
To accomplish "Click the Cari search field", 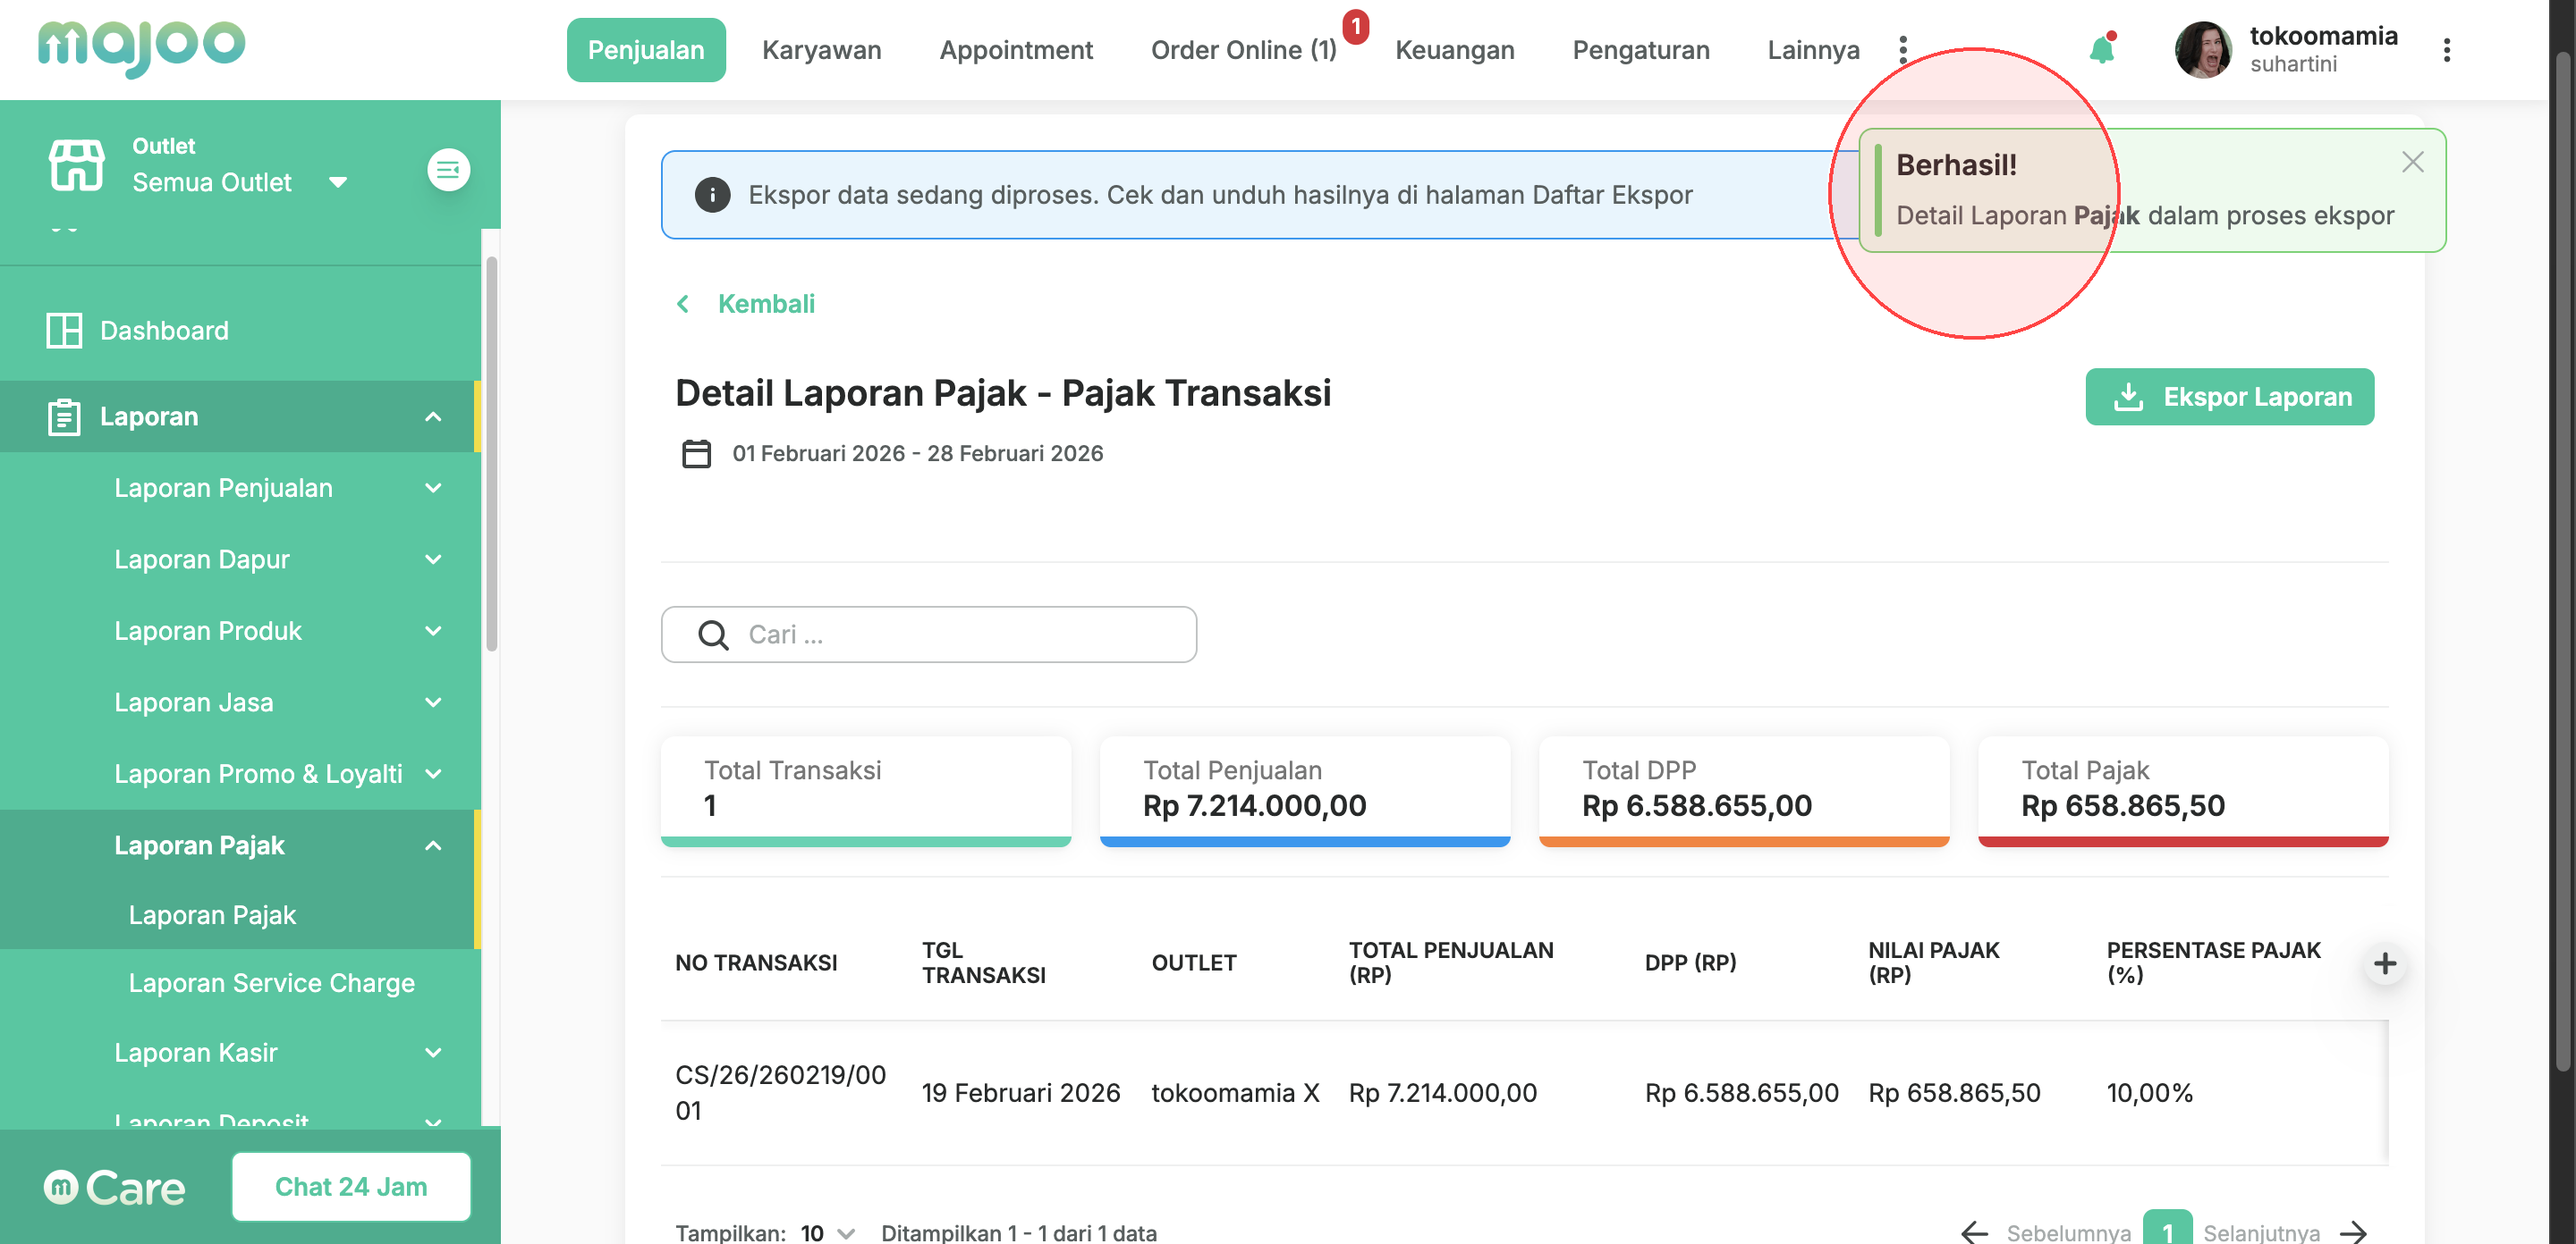I will (x=928, y=635).
